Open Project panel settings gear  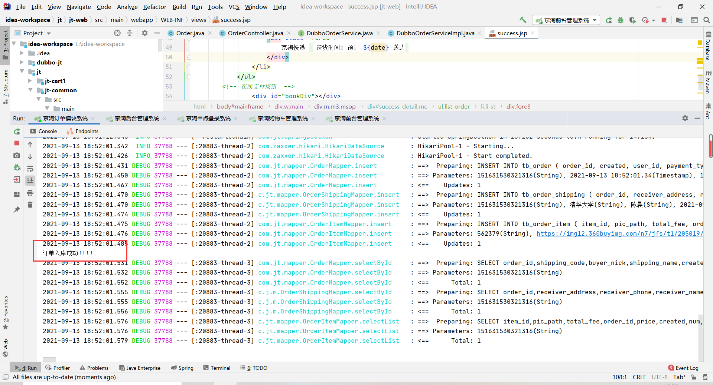[x=145, y=33]
